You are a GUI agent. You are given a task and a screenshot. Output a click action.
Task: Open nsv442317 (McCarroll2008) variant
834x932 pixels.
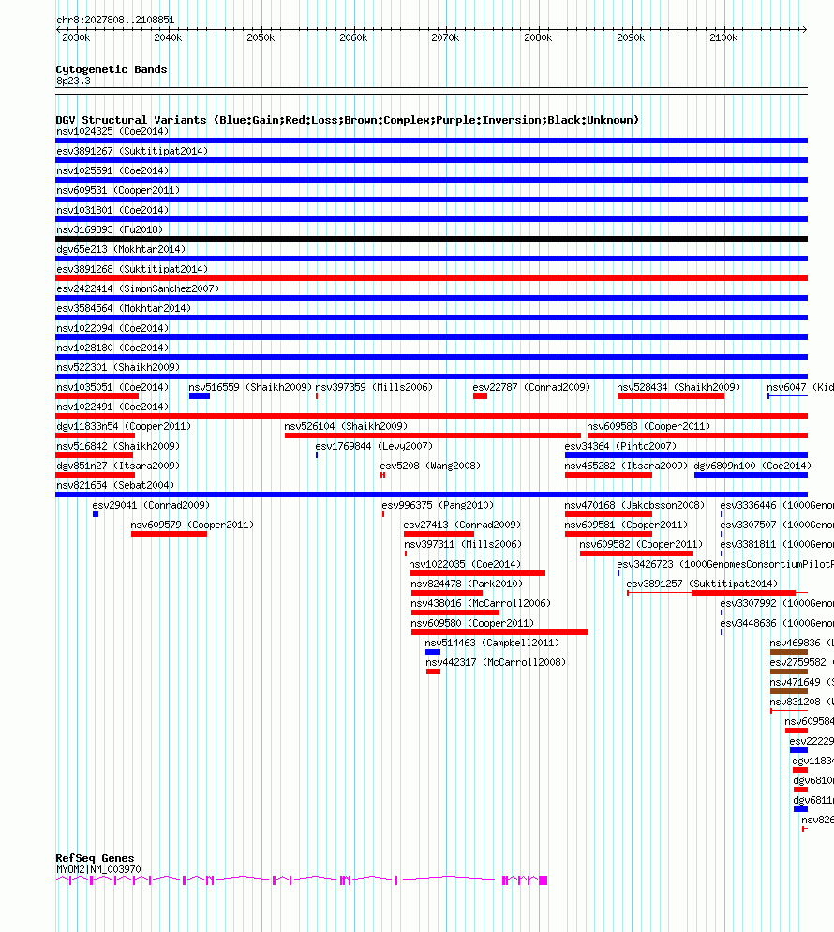[433, 672]
